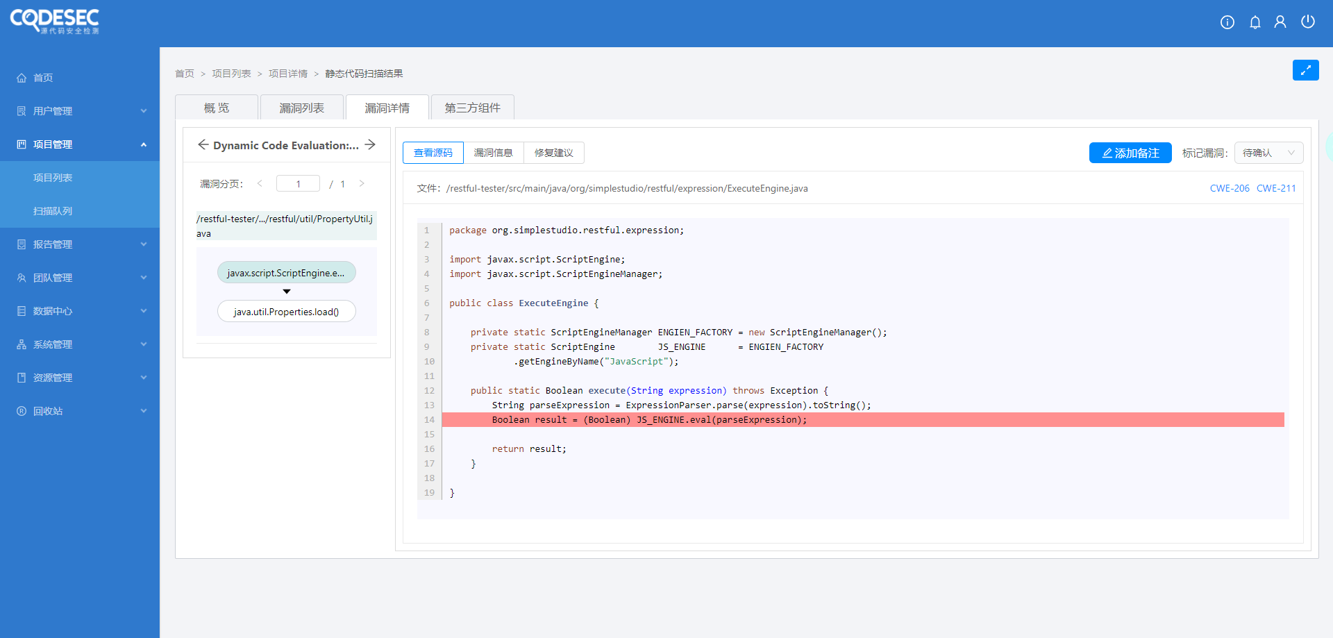Click code line 12 execute method declaration

pyautogui.click(x=649, y=390)
